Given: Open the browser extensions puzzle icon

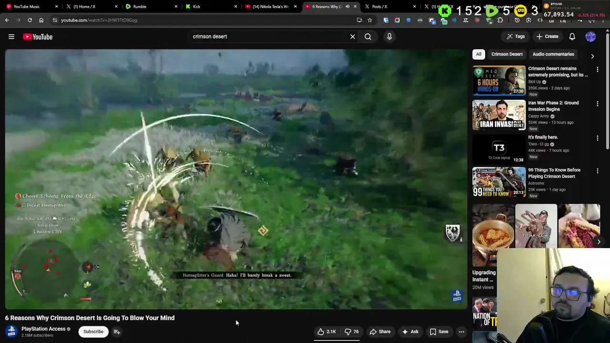Looking at the screenshot, I should pyautogui.click(x=500, y=20).
